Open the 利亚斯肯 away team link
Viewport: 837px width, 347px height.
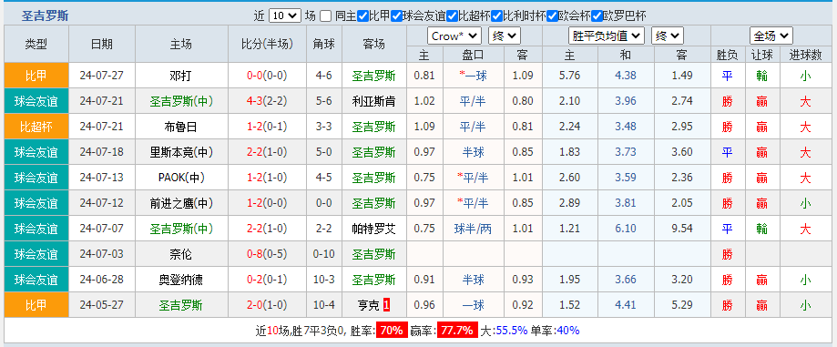[x=373, y=101]
